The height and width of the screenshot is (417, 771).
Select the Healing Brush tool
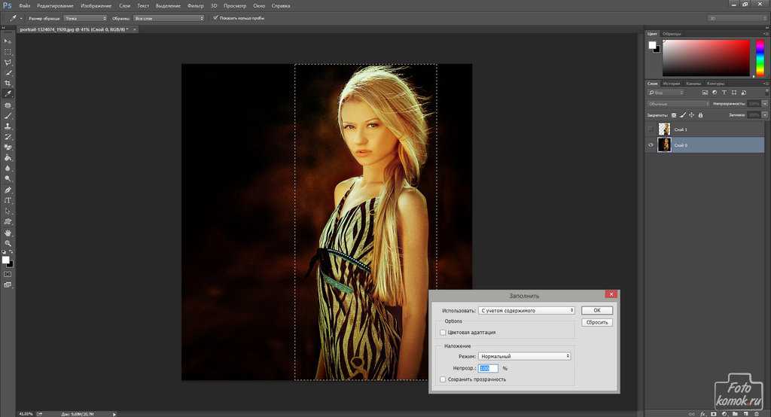click(8, 105)
